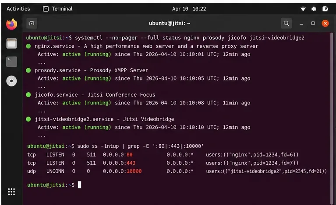Click the terminal vertical scrollbar
336x205 pixels.
click(x=332, y=118)
